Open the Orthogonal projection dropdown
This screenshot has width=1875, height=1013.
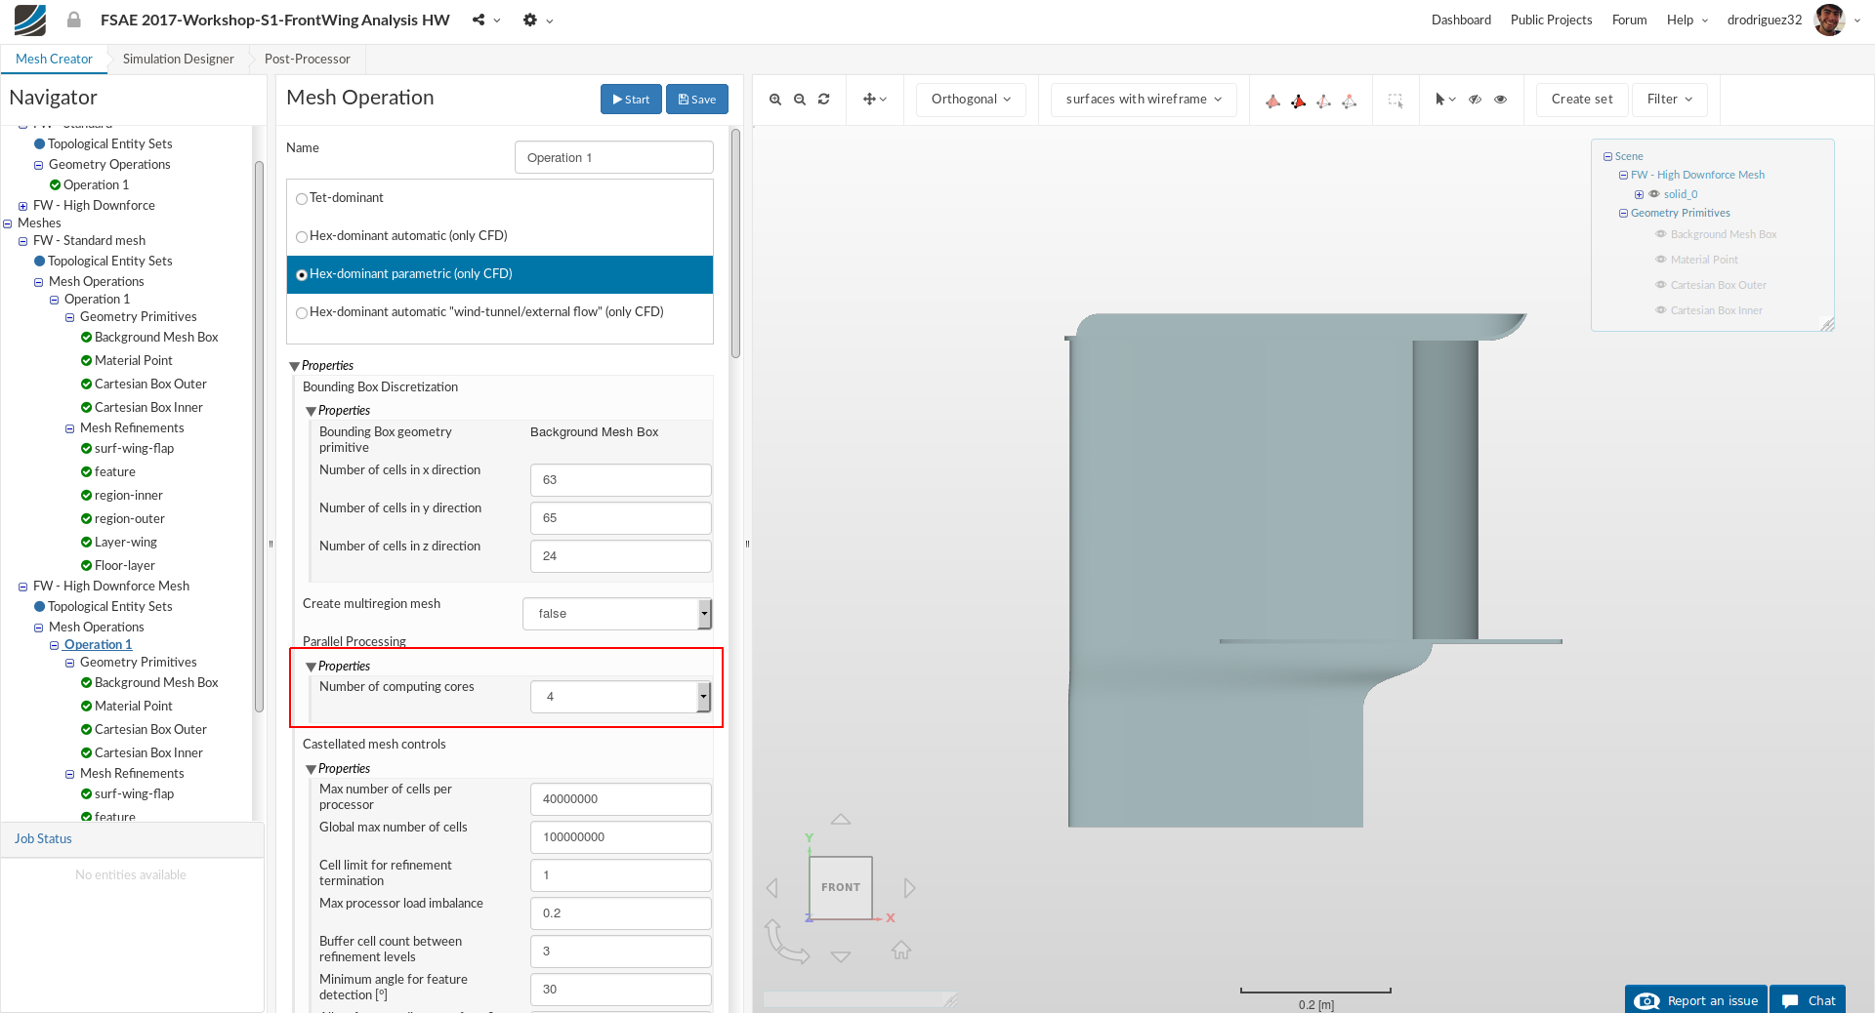tap(971, 100)
